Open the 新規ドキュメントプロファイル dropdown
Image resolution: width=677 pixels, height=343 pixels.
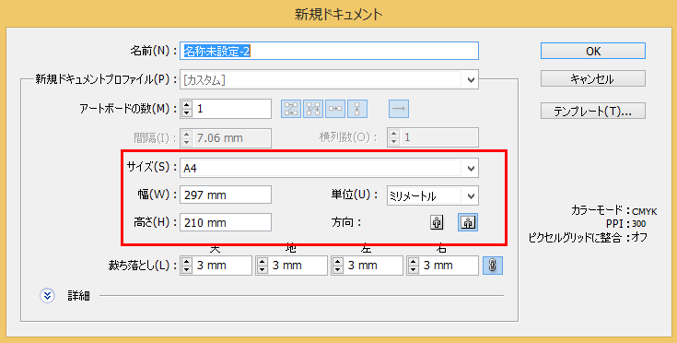click(329, 80)
